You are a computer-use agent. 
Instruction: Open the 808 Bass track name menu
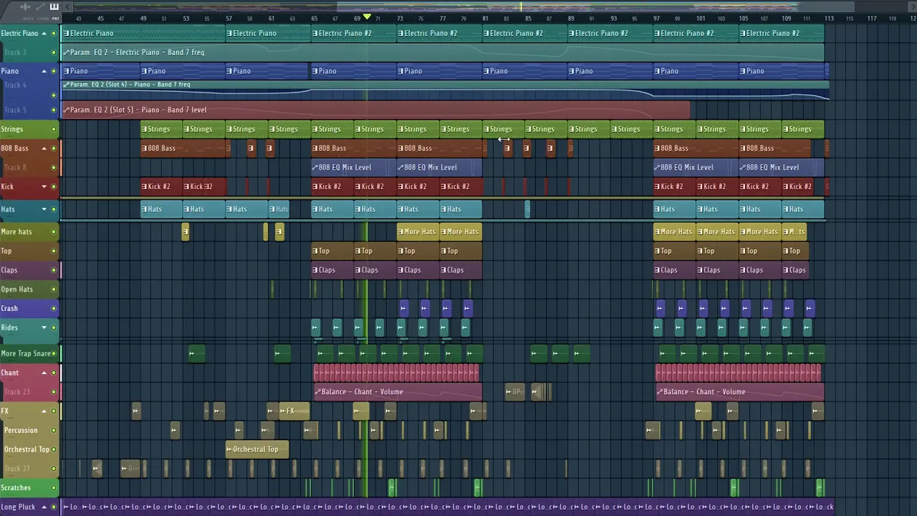14,148
